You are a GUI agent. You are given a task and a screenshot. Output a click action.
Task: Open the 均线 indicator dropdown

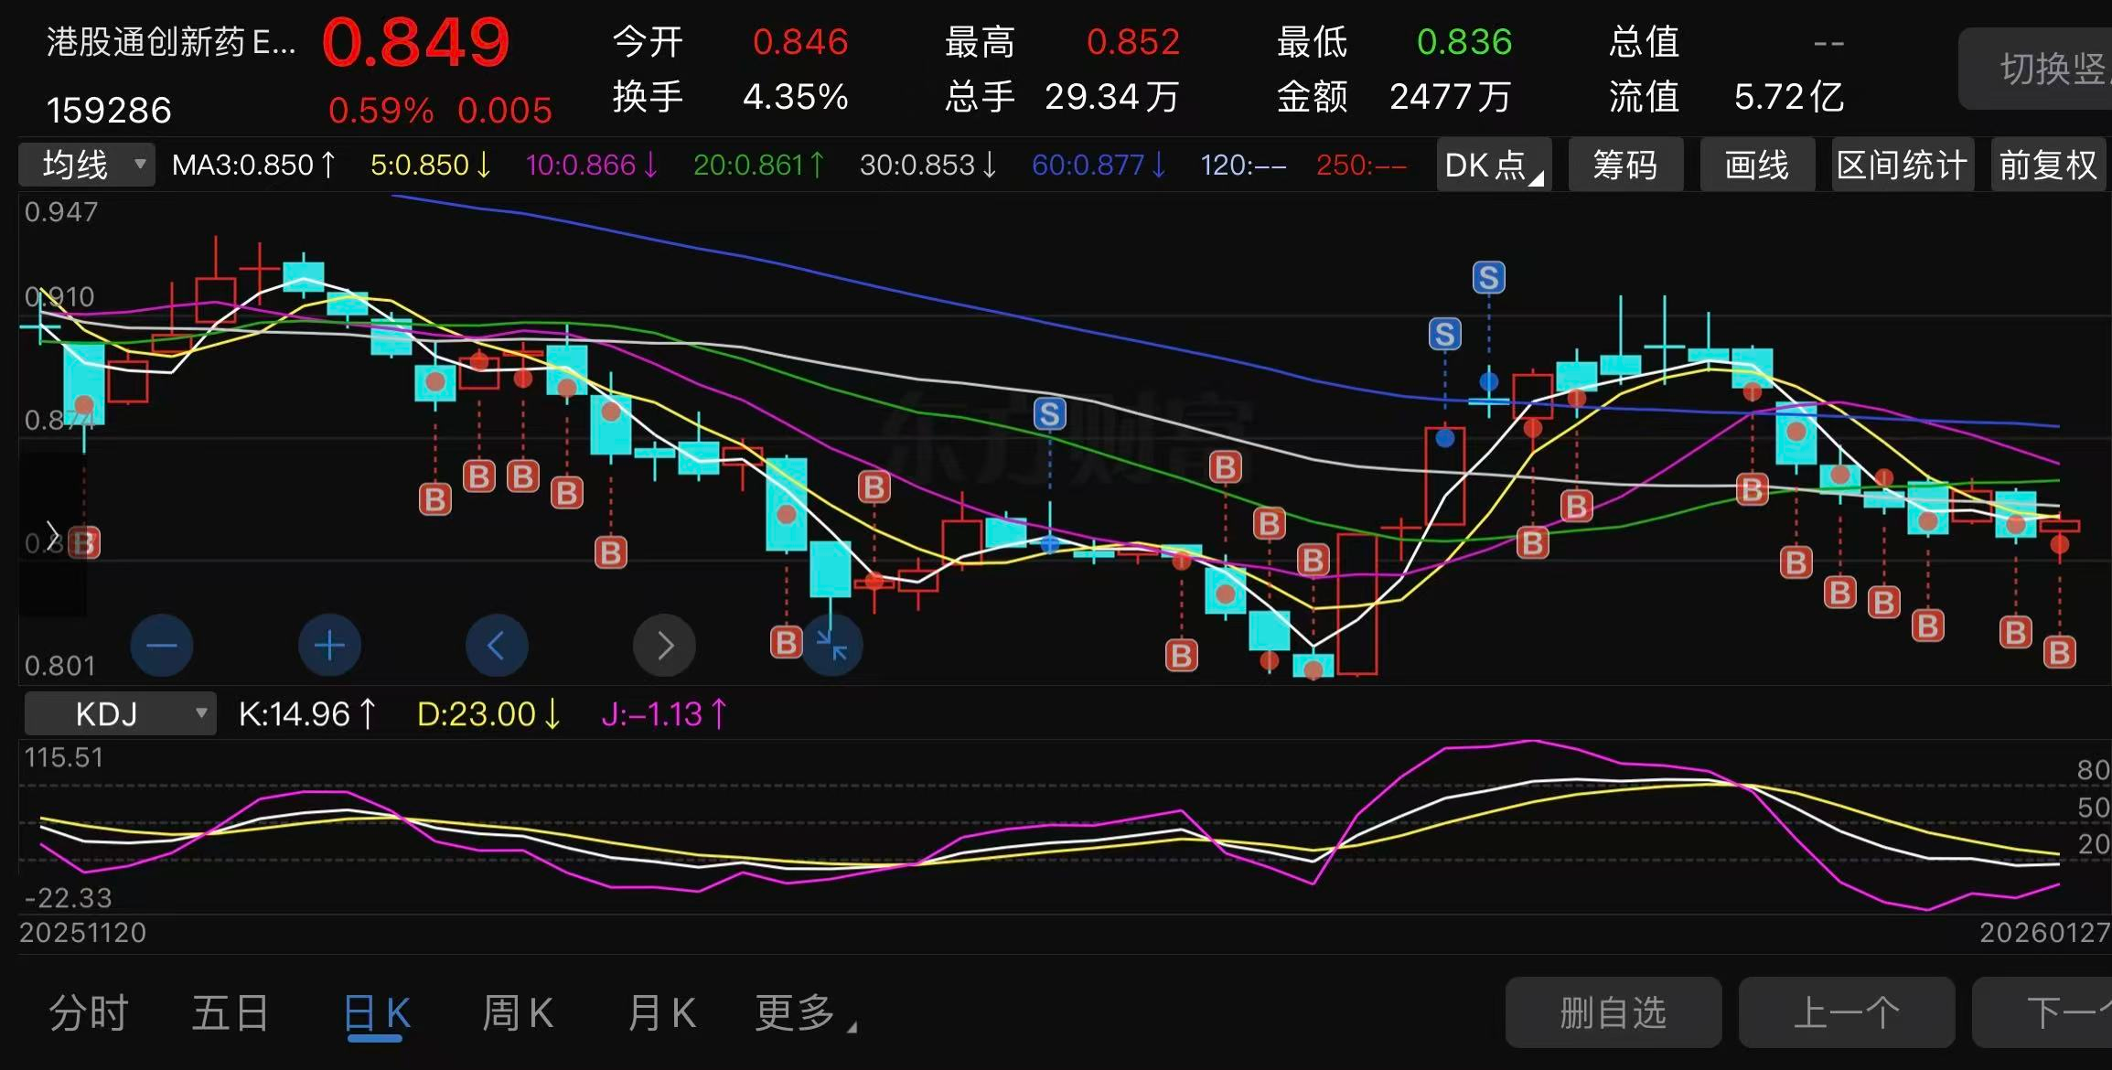pyautogui.click(x=87, y=166)
